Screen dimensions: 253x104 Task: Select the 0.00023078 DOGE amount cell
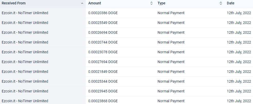click(103, 52)
